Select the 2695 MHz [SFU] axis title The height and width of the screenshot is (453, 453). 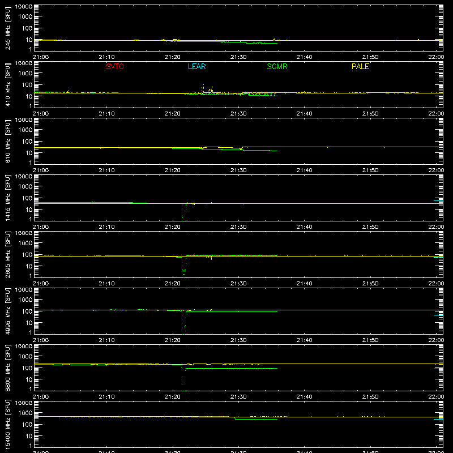[7, 254]
